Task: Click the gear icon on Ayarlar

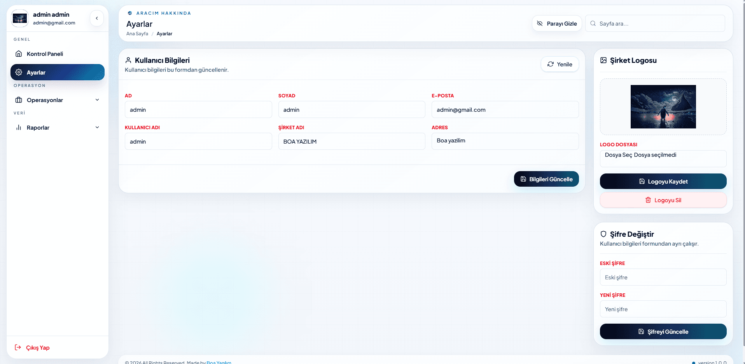Action: [19, 72]
